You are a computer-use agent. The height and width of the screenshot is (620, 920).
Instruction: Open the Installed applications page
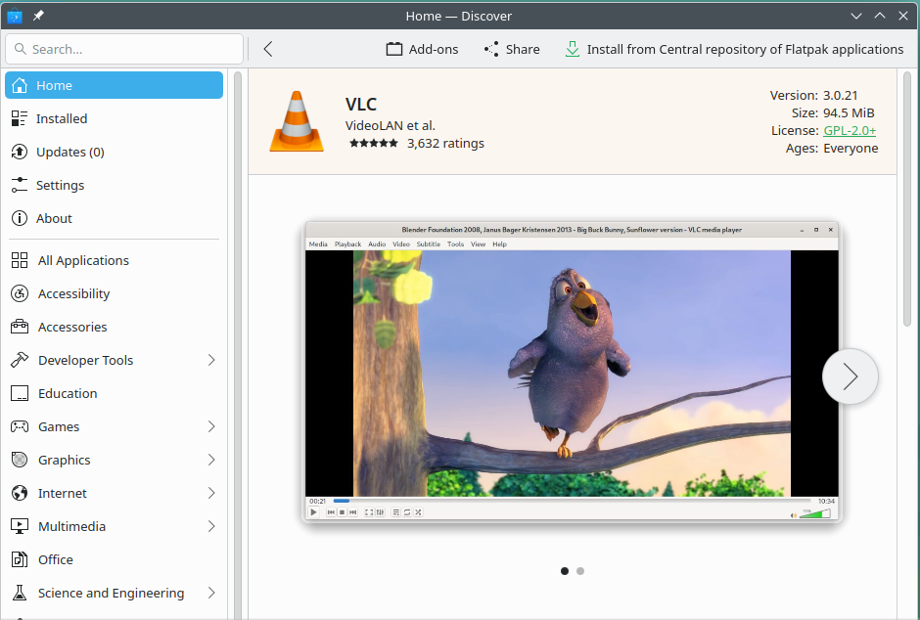114,118
